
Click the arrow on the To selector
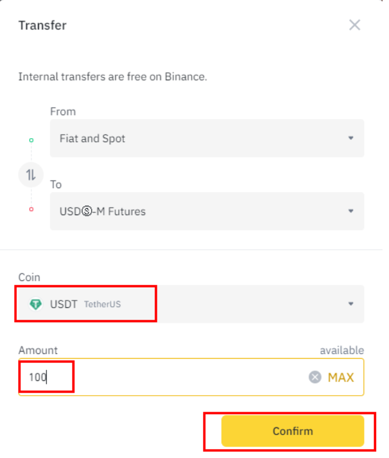click(x=351, y=211)
